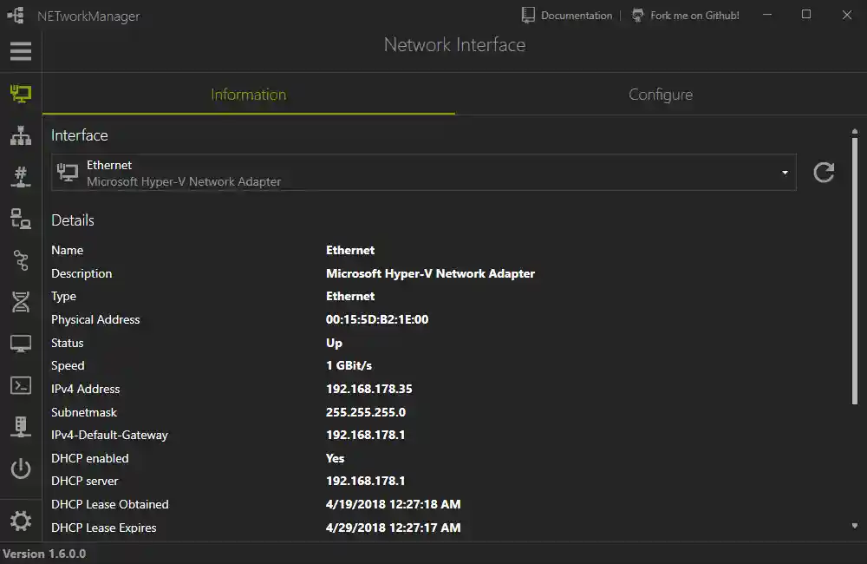867x564 pixels.
Task: Launch the PuTTY terminal tool
Action: [20, 384]
